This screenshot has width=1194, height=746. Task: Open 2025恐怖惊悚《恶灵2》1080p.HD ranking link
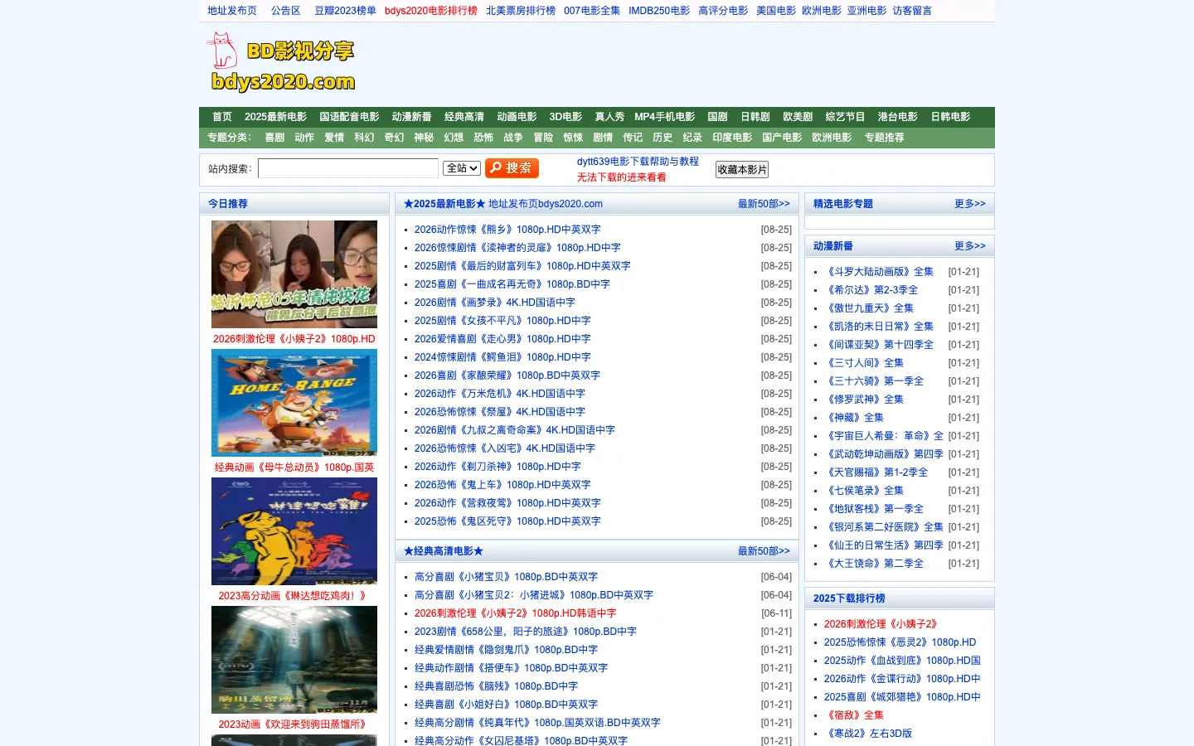click(900, 642)
